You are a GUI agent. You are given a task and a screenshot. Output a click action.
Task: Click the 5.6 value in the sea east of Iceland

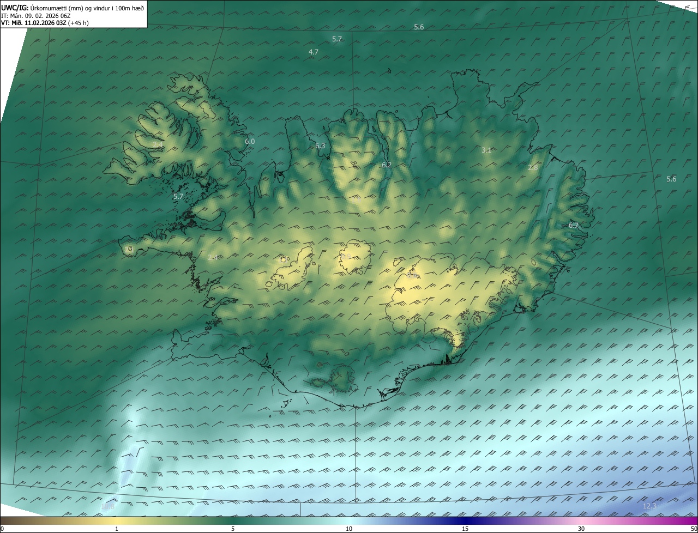(671, 179)
